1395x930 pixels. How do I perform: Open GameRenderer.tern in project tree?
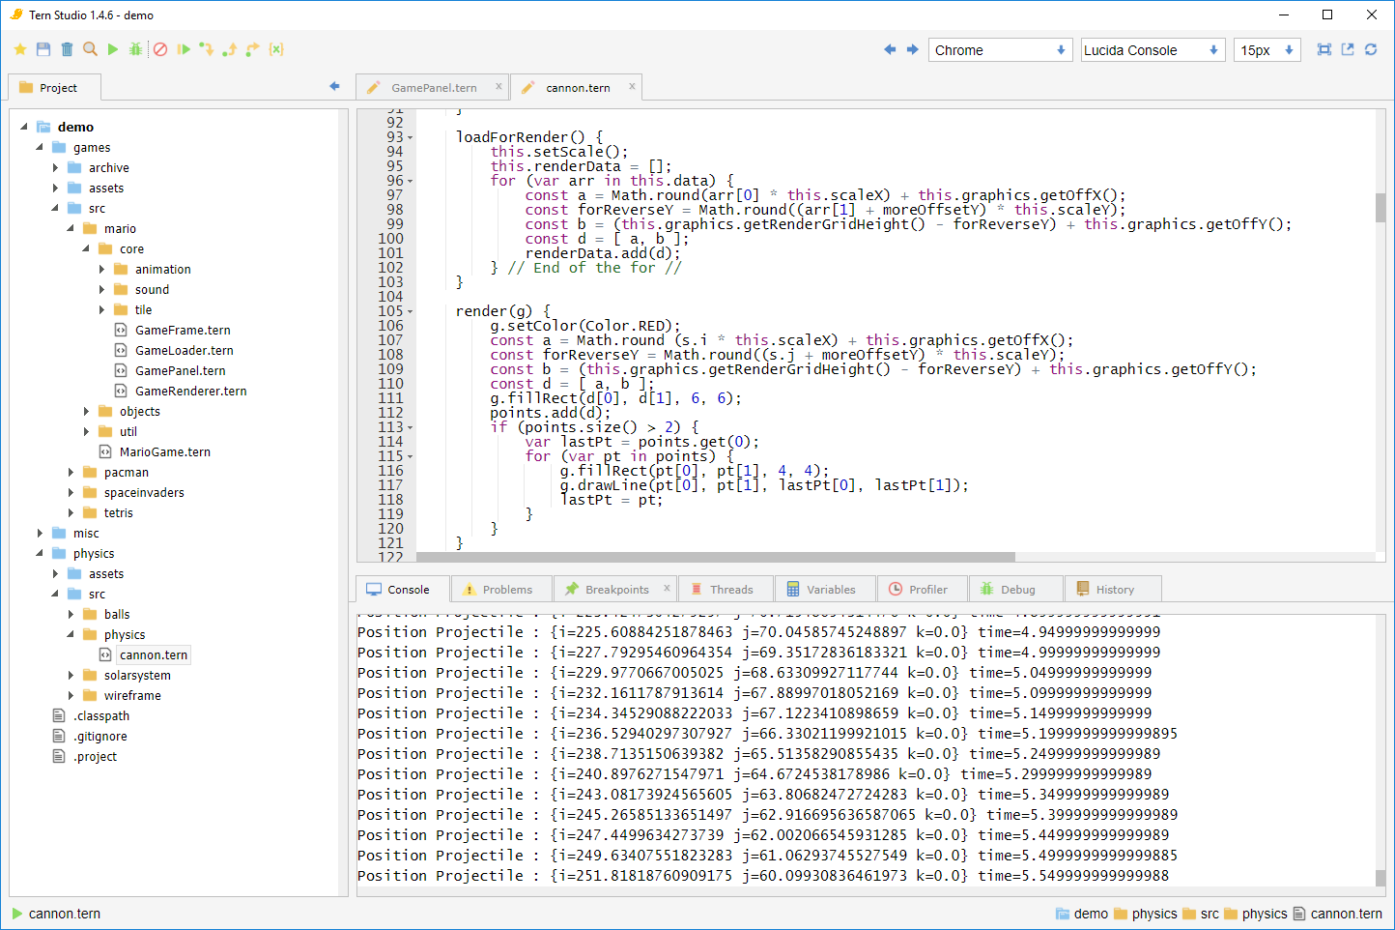[191, 392]
